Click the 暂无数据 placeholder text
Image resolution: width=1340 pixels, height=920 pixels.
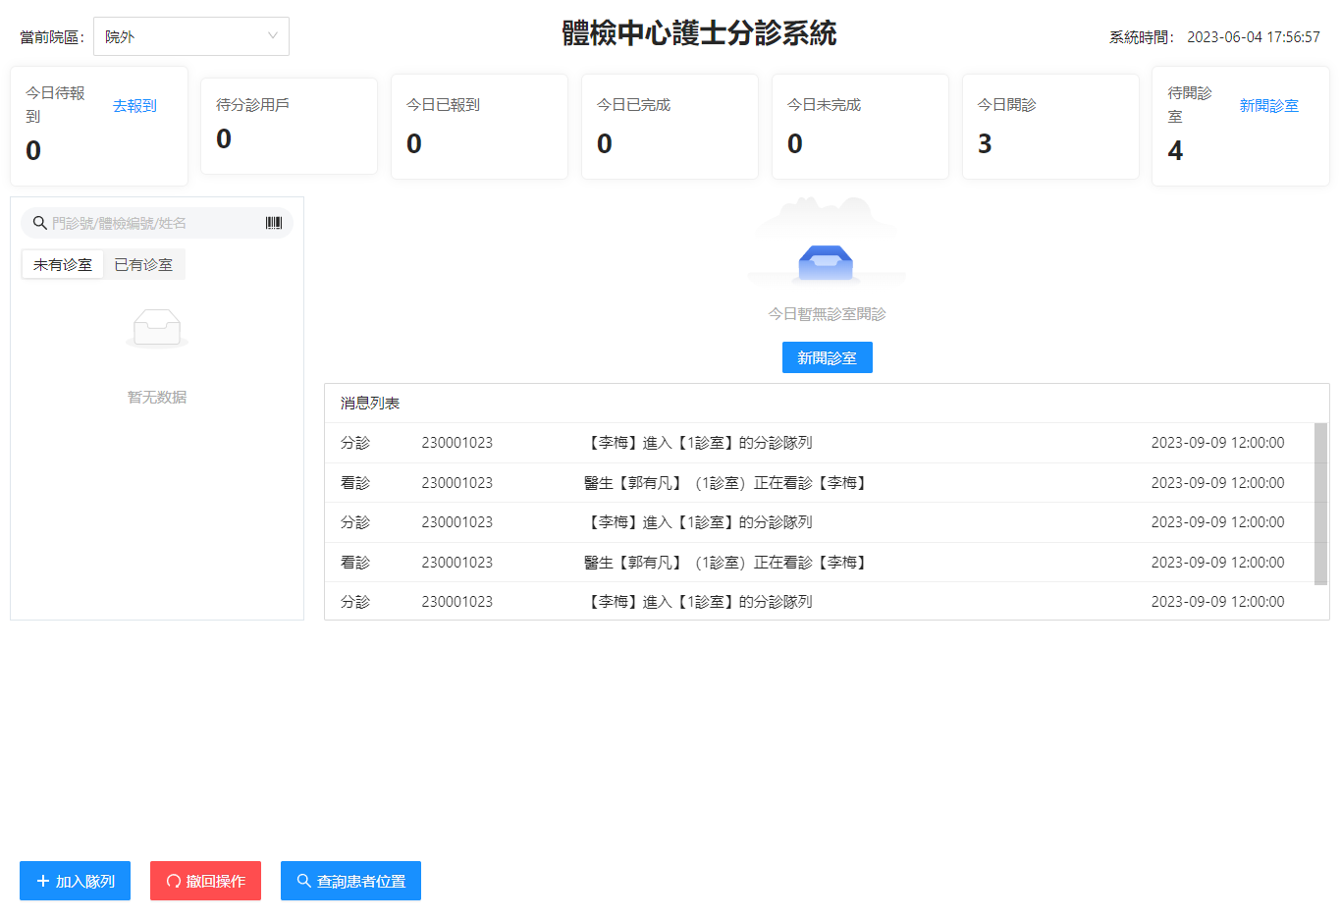pyautogui.click(x=157, y=397)
